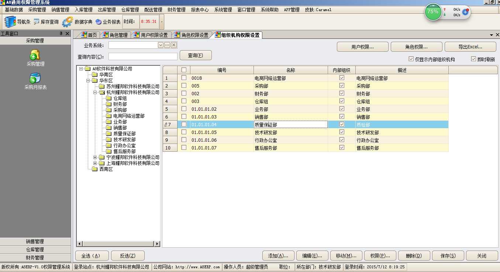Switch to the 用户权限设置 tab
The width and height of the screenshot is (500, 272).
(151, 35)
